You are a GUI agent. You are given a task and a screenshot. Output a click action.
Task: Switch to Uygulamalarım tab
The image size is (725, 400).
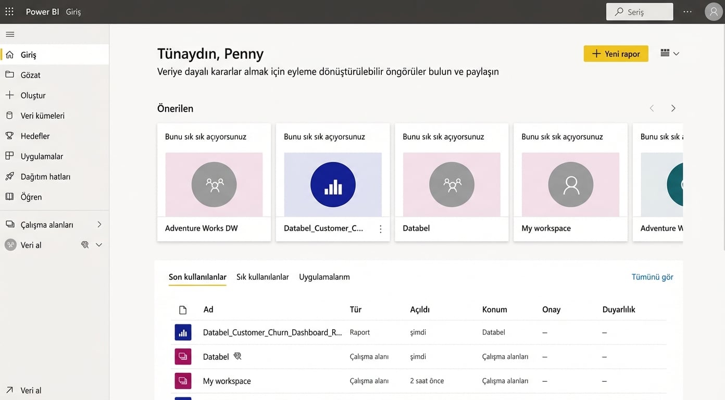pos(324,277)
